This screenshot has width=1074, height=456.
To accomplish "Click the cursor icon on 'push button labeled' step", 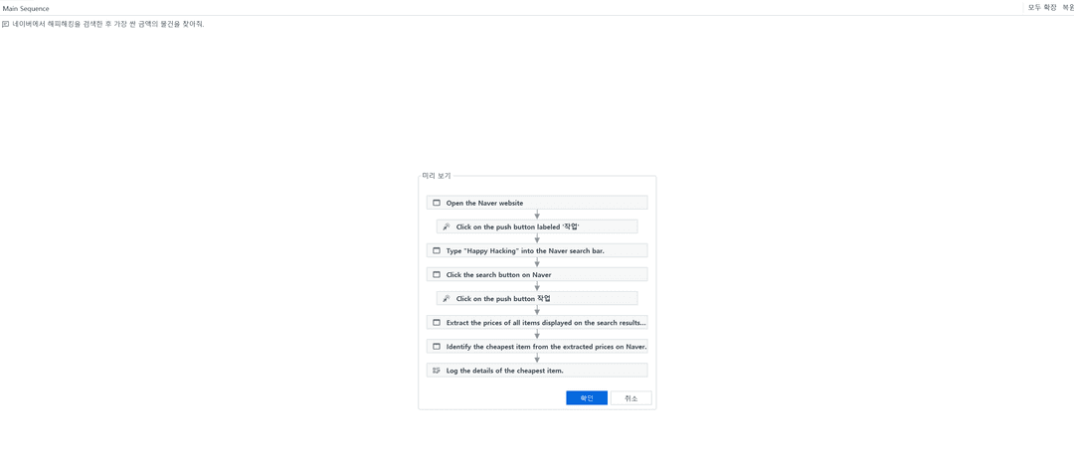I will pyautogui.click(x=446, y=227).
